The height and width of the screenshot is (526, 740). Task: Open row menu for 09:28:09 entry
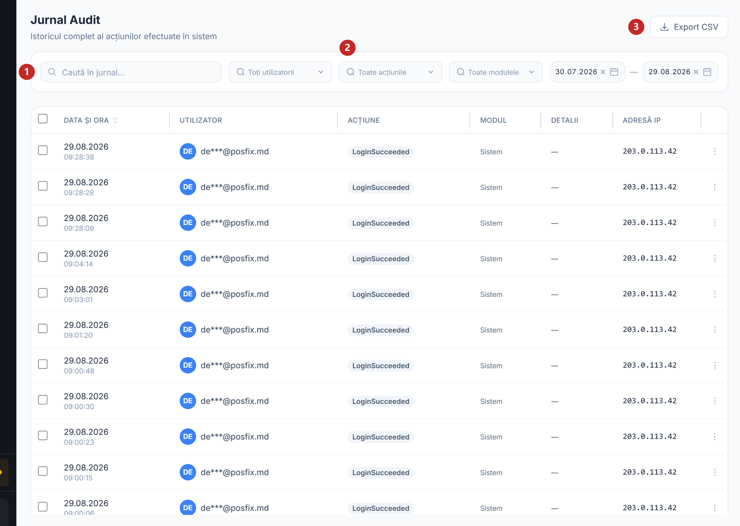[714, 223]
